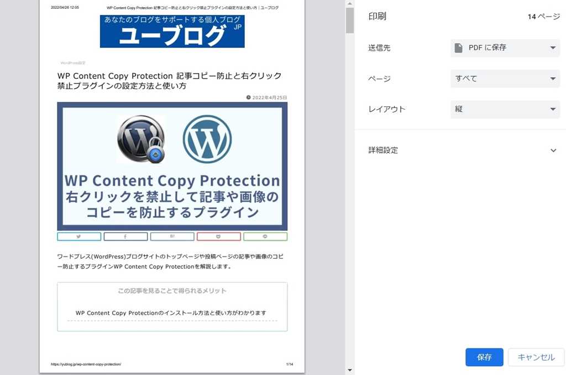Click the 2022年4月25日 post date

coord(267,97)
